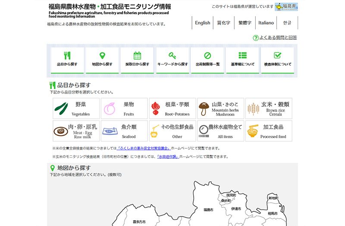Viewport: 345px width, 226px height.
Task: Click the fork and knife icon in navigation
Action: click(x=67, y=56)
